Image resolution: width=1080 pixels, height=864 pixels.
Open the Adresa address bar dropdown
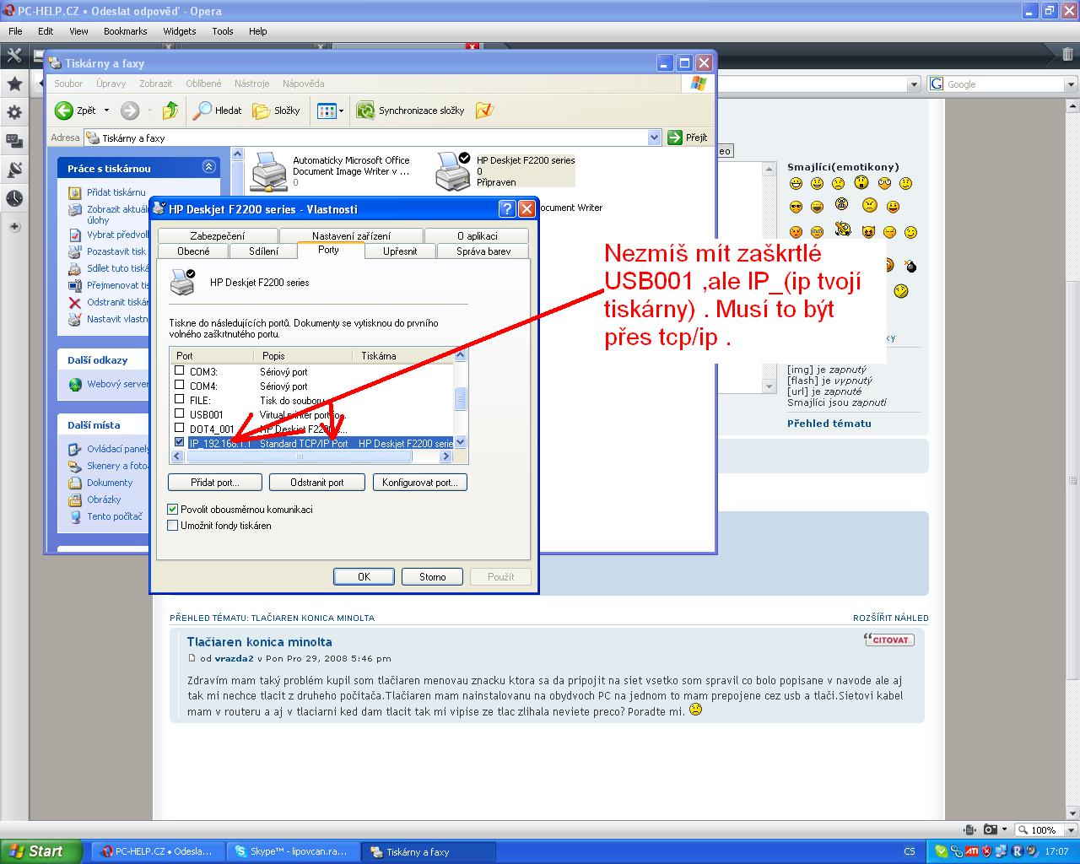coord(654,138)
